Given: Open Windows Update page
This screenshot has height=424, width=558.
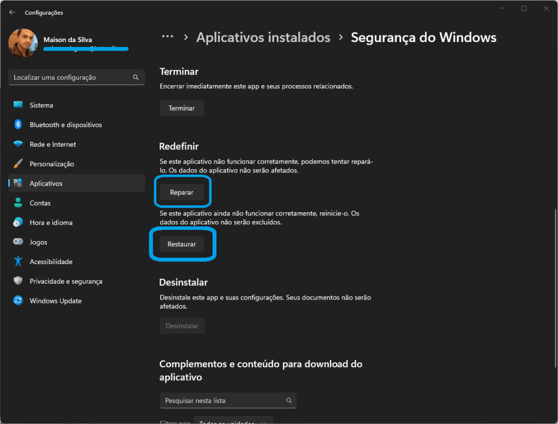Looking at the screenshot, I should tap(76, 301).
